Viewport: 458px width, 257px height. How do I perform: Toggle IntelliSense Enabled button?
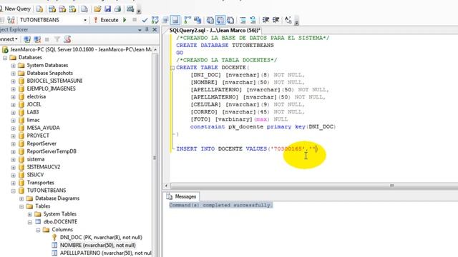[x=175, y=20]
